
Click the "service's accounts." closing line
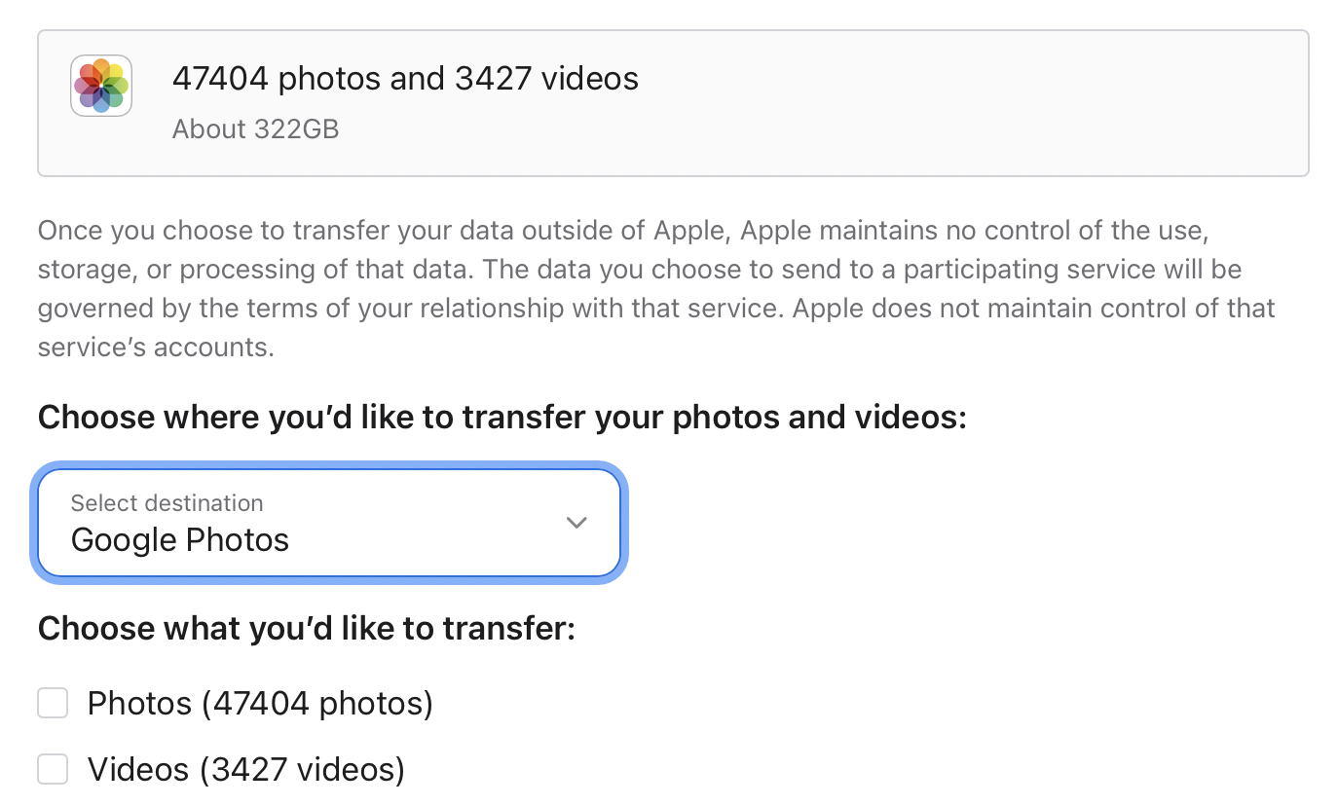[156, 348]
